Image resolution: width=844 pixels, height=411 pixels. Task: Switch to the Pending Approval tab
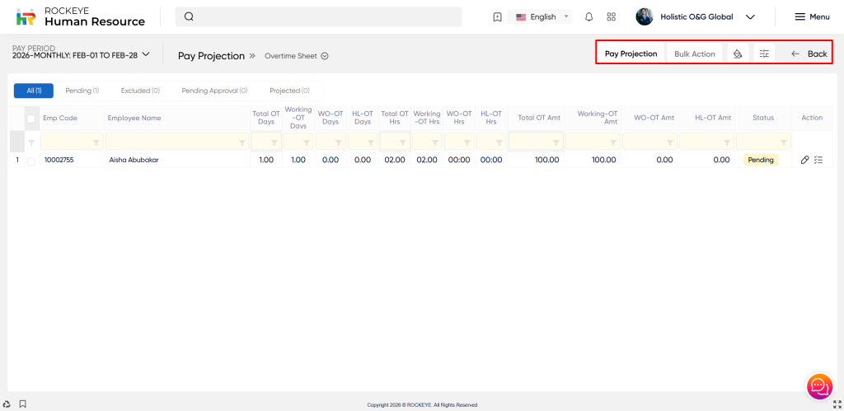214,91
